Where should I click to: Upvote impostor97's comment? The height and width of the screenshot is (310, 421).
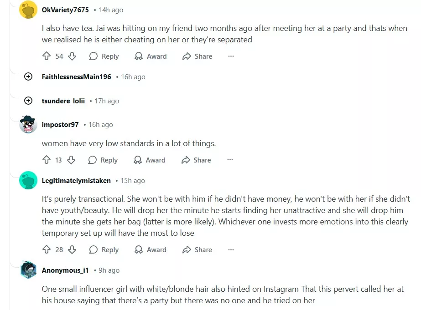coord(46,160)
